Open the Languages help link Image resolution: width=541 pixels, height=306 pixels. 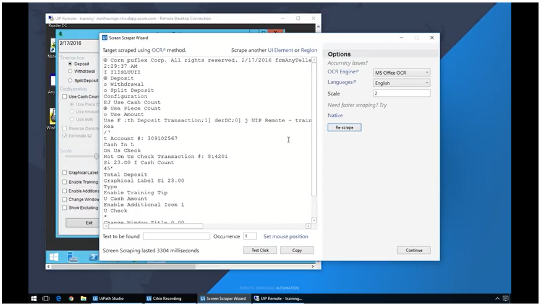(x=341, y=82)
